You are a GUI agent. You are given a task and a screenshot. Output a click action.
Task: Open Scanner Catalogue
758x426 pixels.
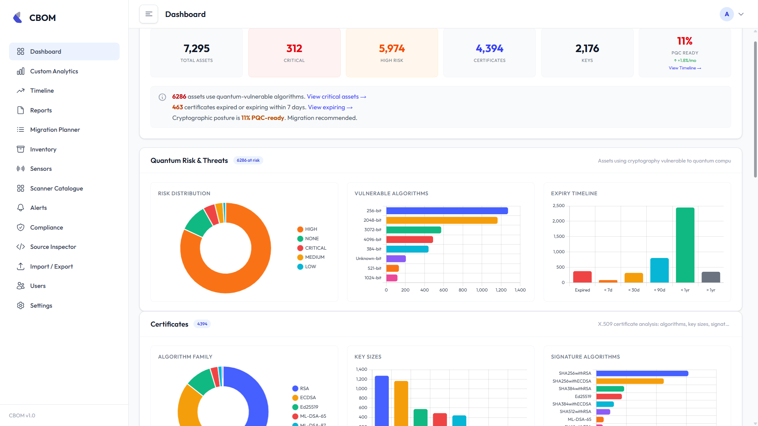pyautogui.click(x=64, y=189)
